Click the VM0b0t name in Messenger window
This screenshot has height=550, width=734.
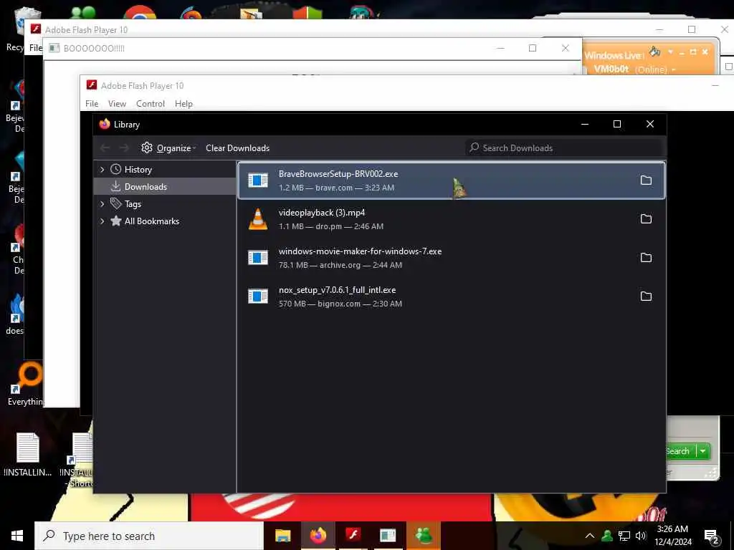[611, 69]
